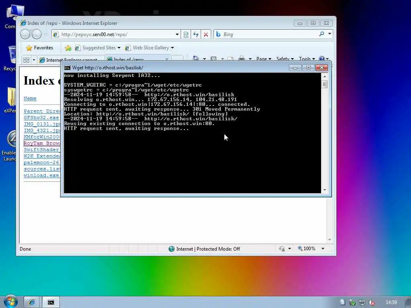The height and width of the screenshot is (308, 411).
Task: Click the Print icon in command bar
Action: tap(242, 59)
